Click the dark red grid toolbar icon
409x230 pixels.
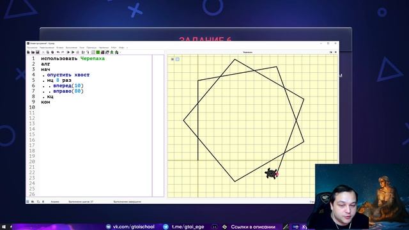102,52
